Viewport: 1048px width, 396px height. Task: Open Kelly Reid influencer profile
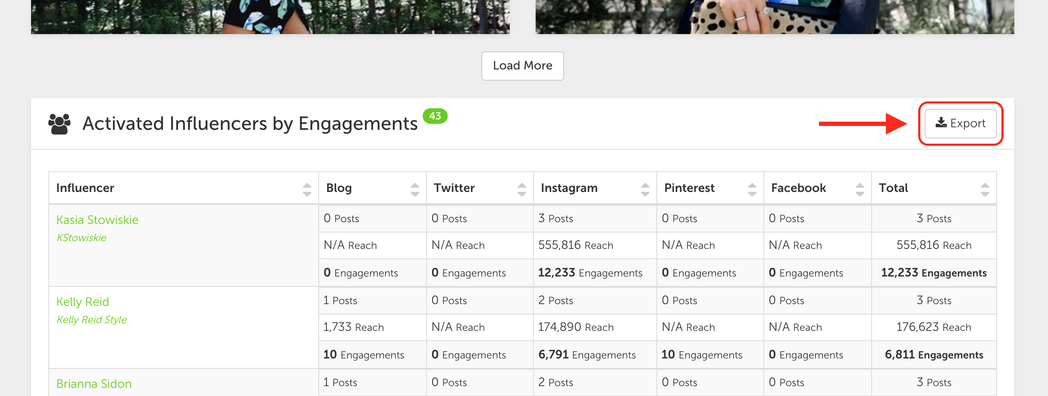(x=83, y=302)
